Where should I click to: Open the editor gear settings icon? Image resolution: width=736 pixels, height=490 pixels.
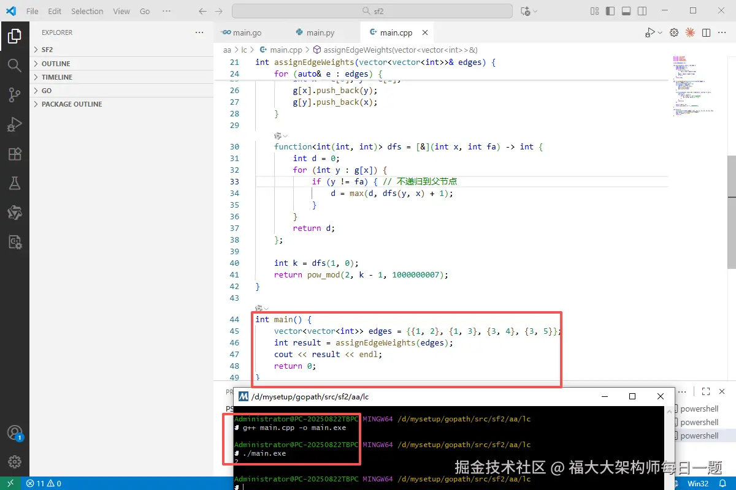(673, 32)
